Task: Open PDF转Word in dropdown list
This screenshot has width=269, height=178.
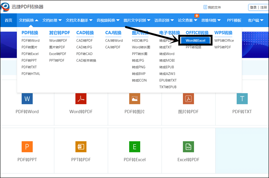Action: click(30, 41)
